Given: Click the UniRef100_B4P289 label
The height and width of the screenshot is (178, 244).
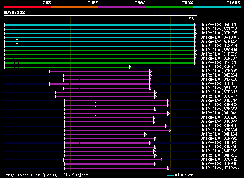Looking at the screenshot, I should 219,151.
